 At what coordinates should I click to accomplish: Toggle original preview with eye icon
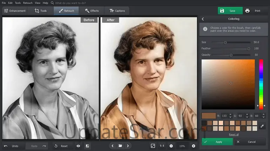(78, 146)
